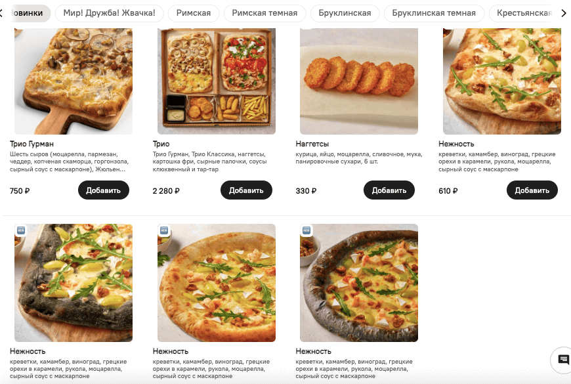Click the NEW badge on the middle Нежность card

click(x=163, y=231)
